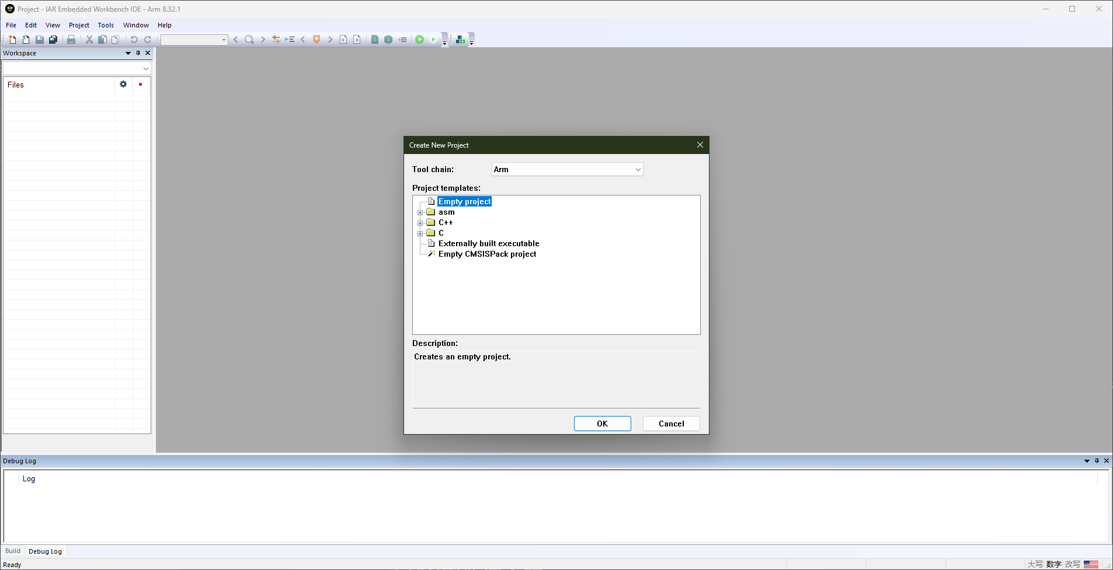Click the Find Previous arrow left of magnifier
This screenshot has height=570, width=1113.
(236, 40)
